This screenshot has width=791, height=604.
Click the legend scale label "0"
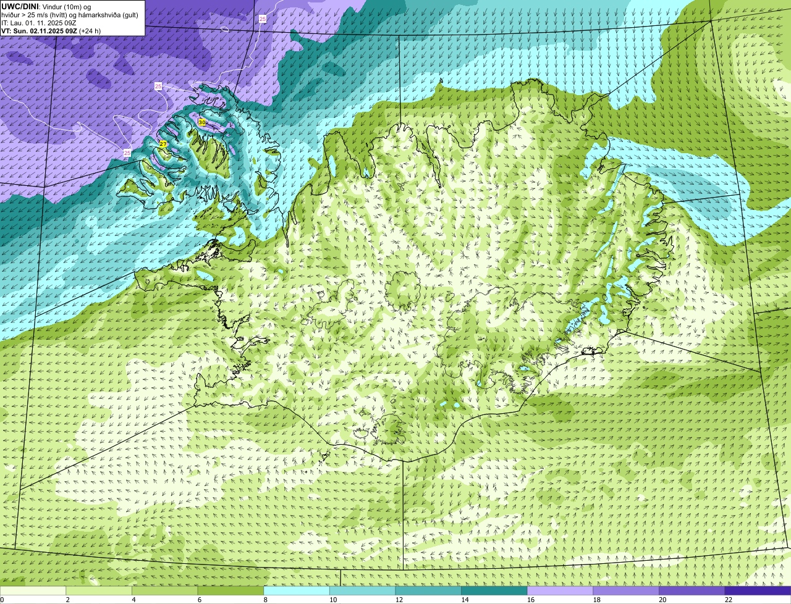click(x=2, y=600)
